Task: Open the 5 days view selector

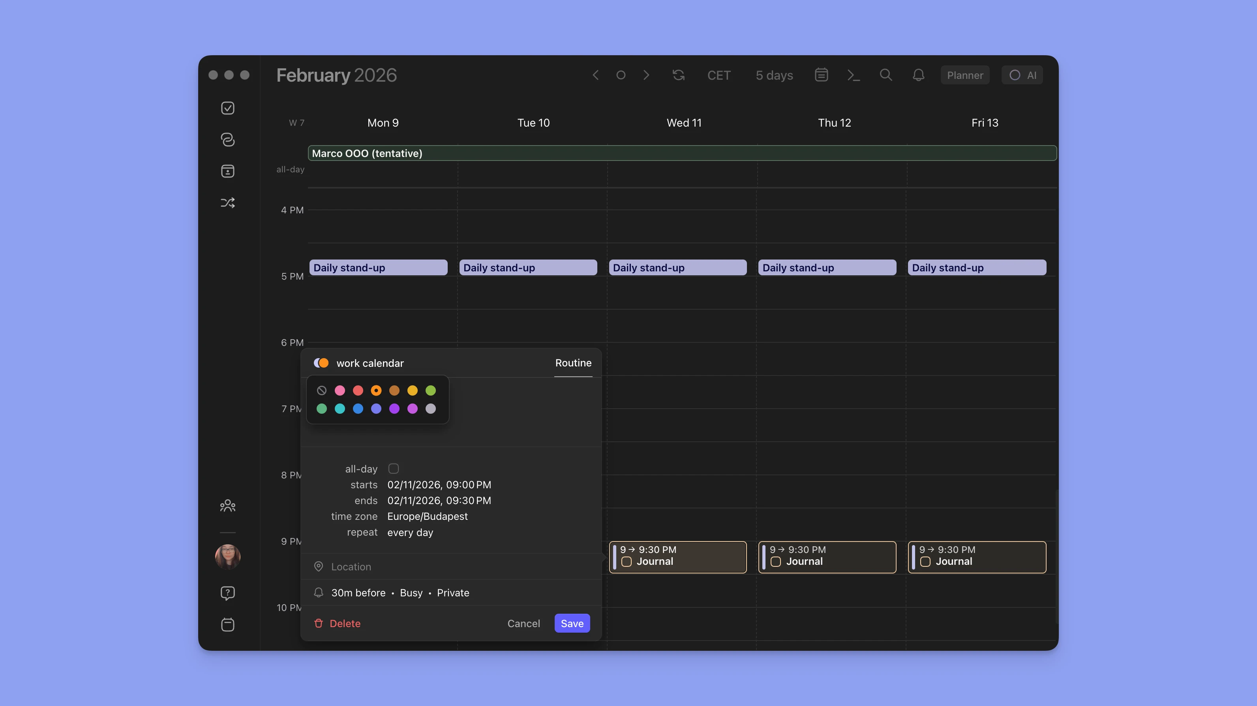Action: point(774,75)
